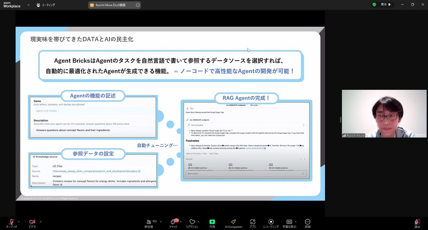
Task: Click the Ryoichi Miura name tag on video
Action: [x=354, y=136]
